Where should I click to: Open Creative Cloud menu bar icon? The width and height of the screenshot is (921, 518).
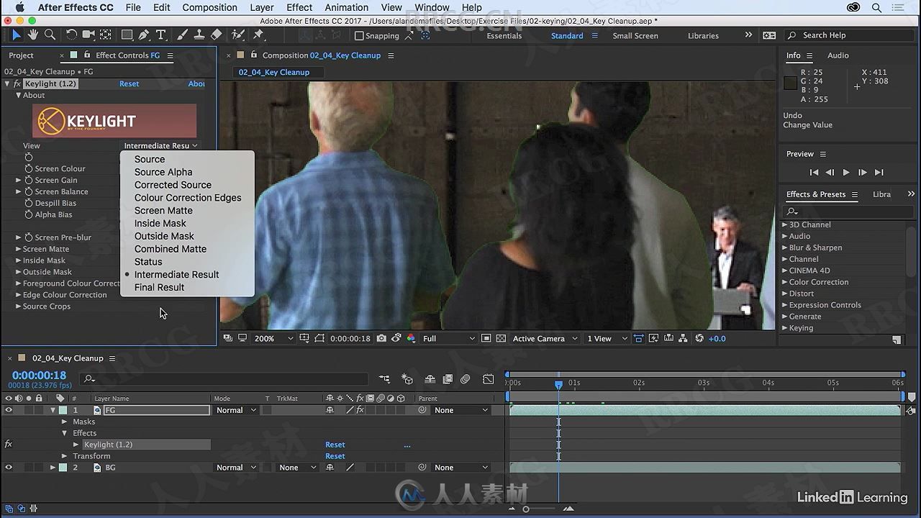(x=853, y=7)
